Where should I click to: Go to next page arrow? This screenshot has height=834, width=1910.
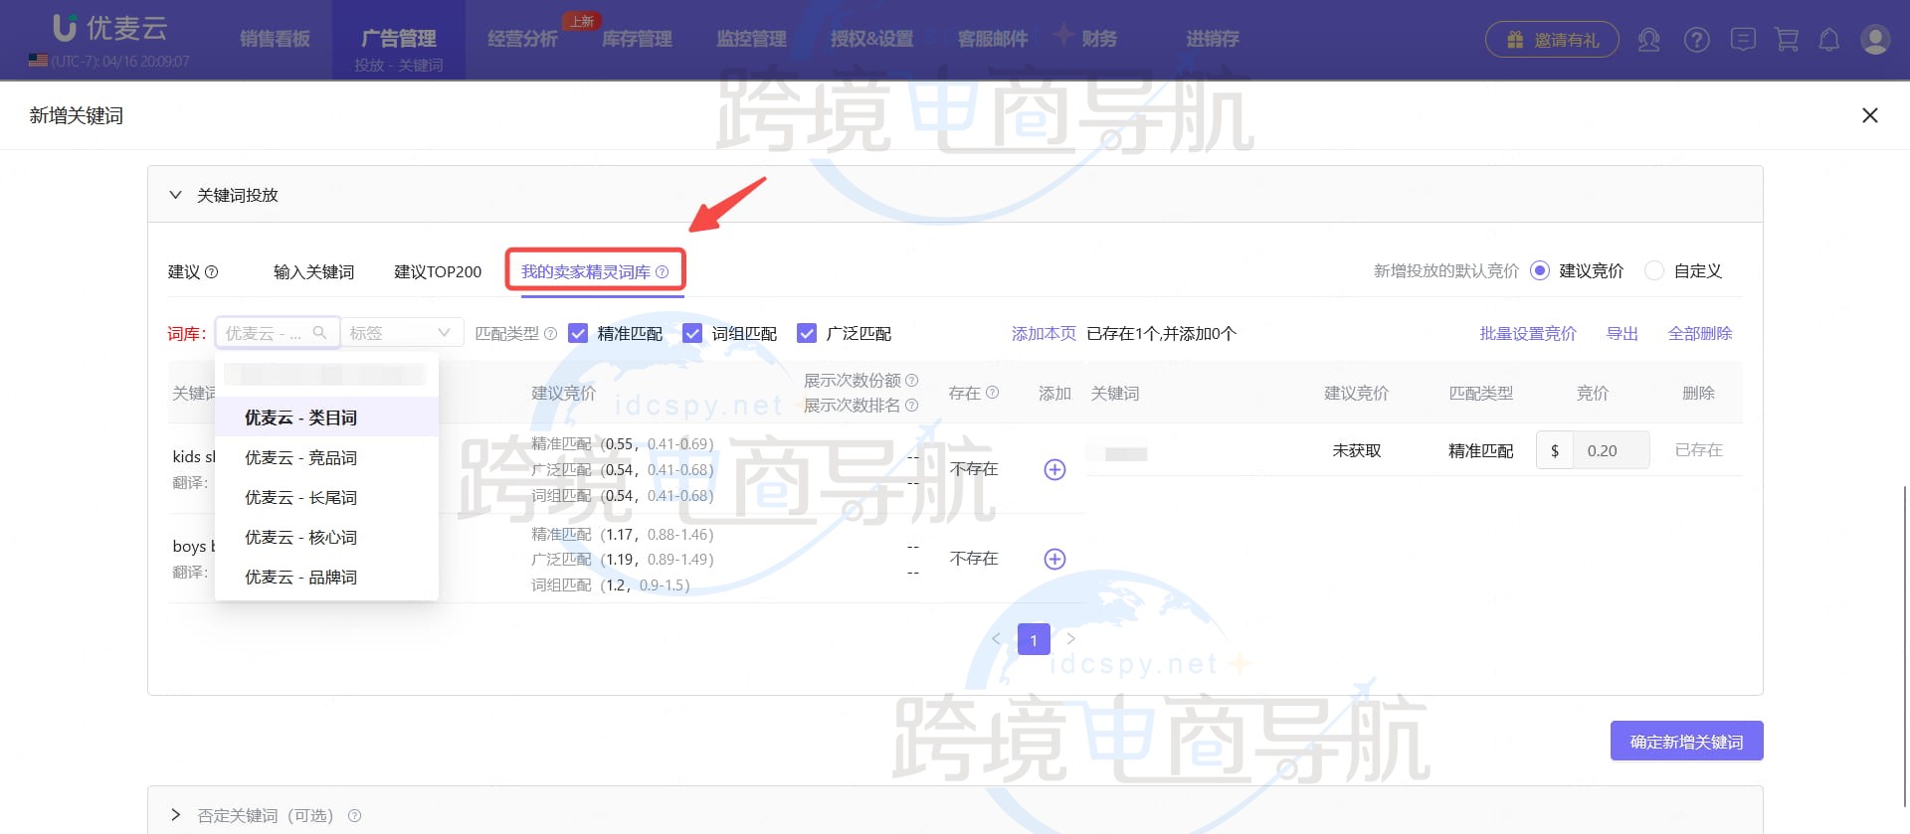coord(1071,639)
